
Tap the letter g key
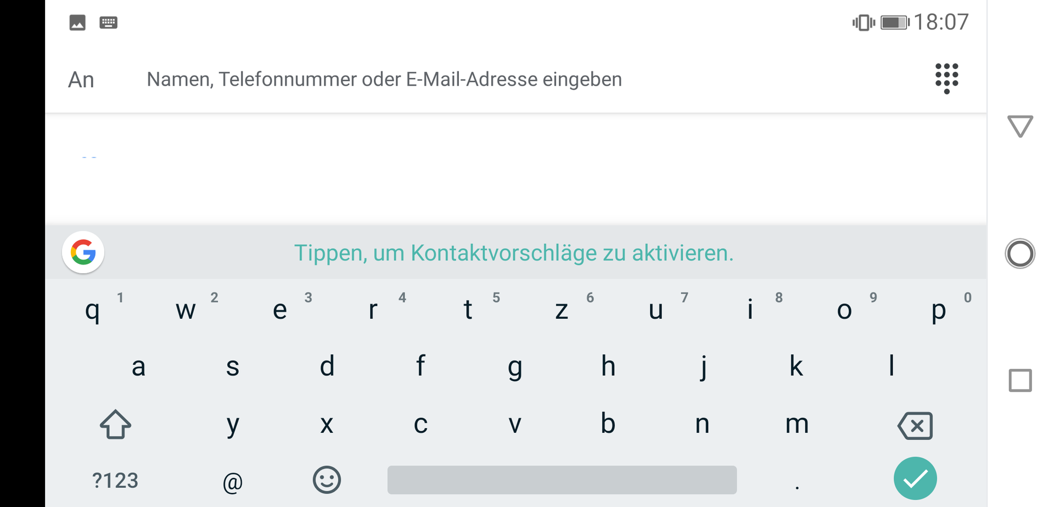[515, 367]
